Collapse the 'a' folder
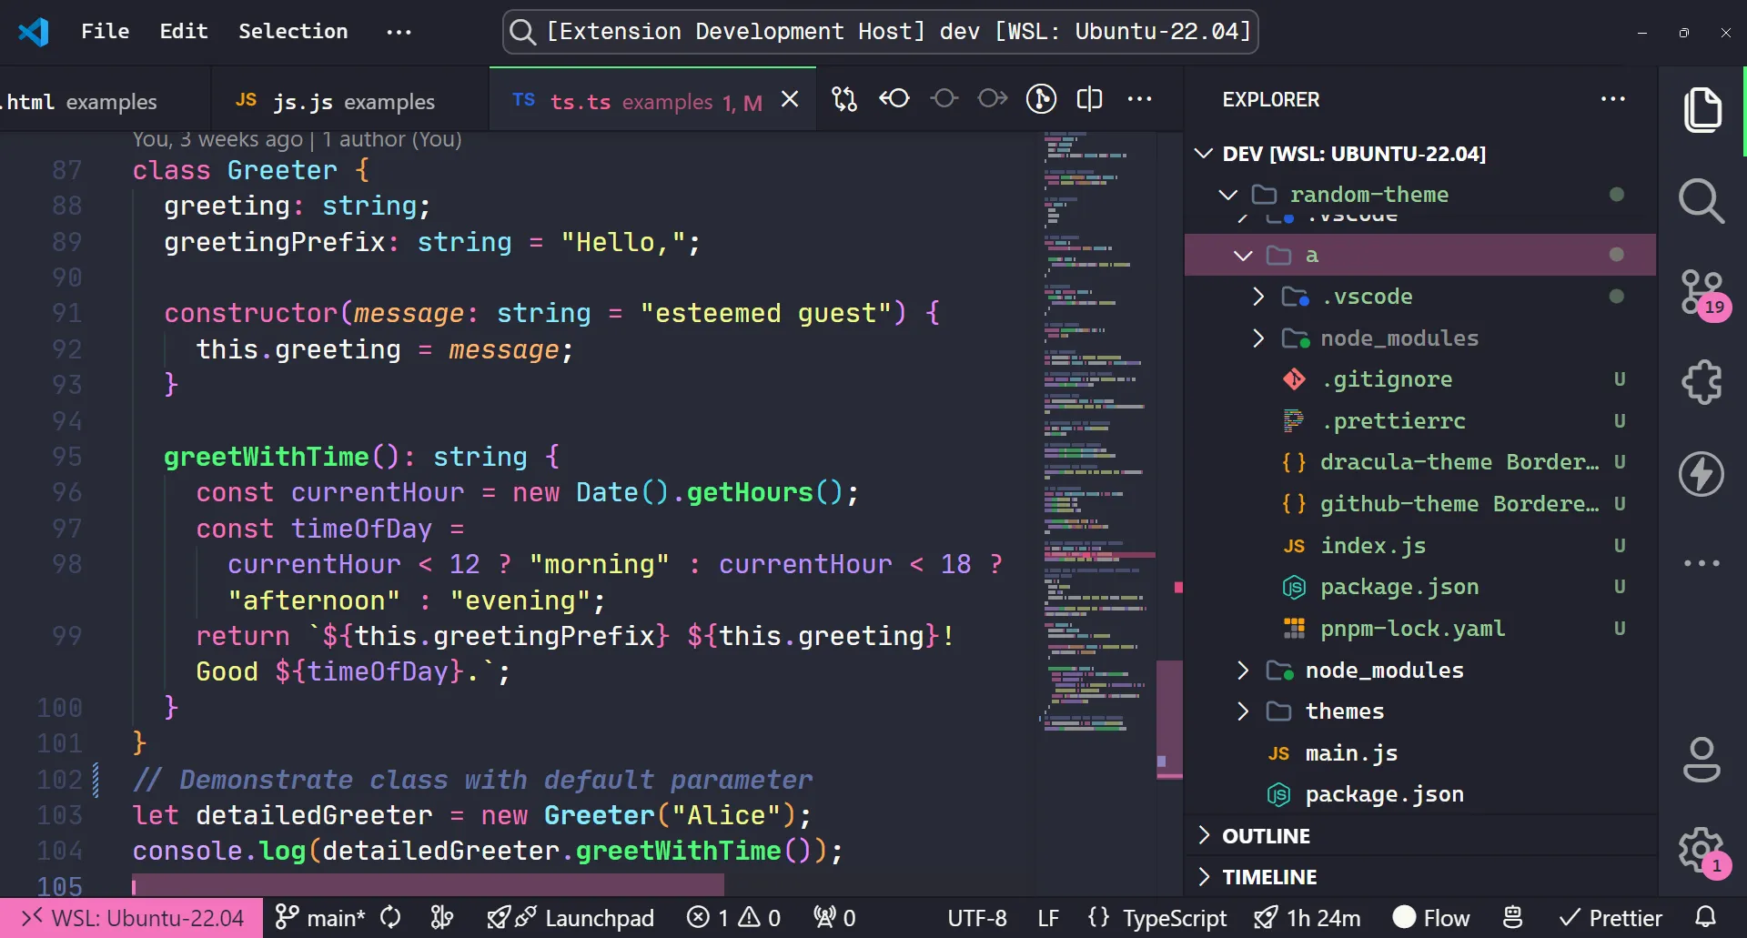 pos(1419,255)
